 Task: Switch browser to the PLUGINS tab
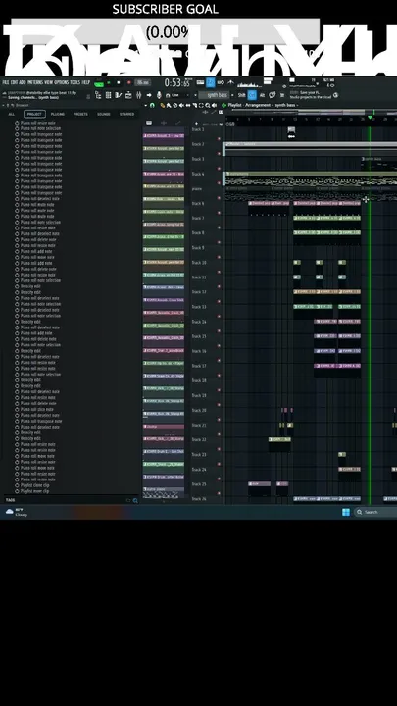[58, 114]
